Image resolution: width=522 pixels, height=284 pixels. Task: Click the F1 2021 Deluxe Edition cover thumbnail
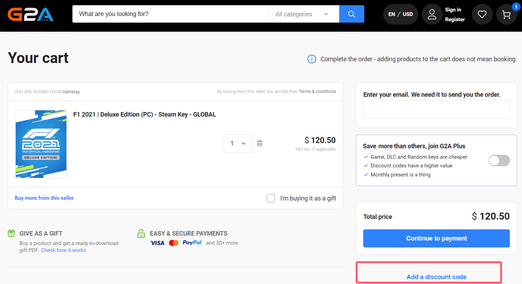point(41,144)
